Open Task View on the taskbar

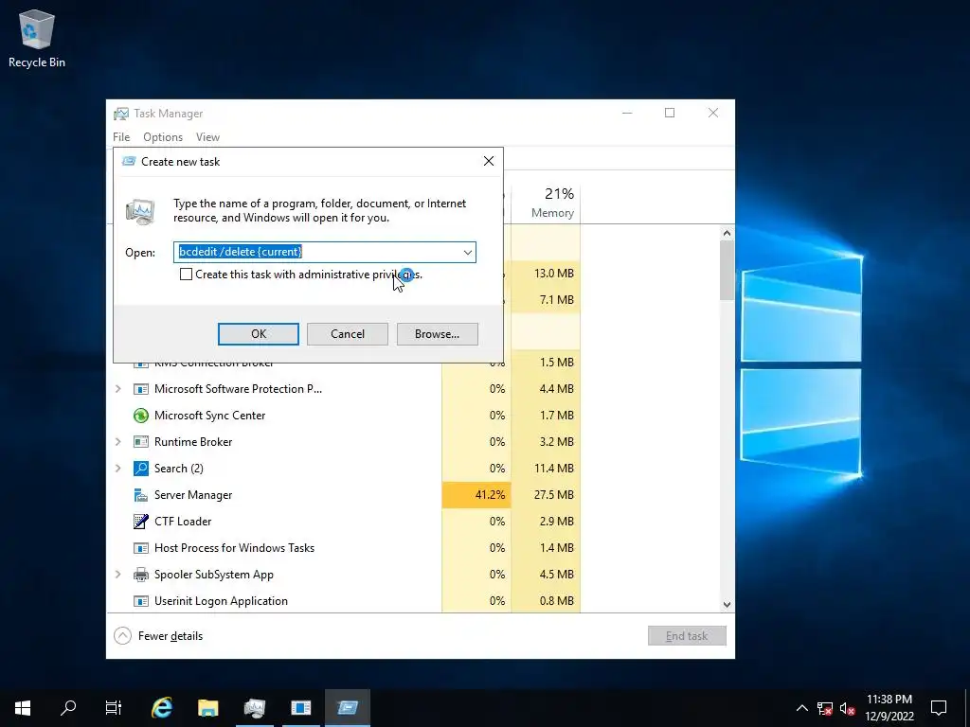(x=114, y=708)
